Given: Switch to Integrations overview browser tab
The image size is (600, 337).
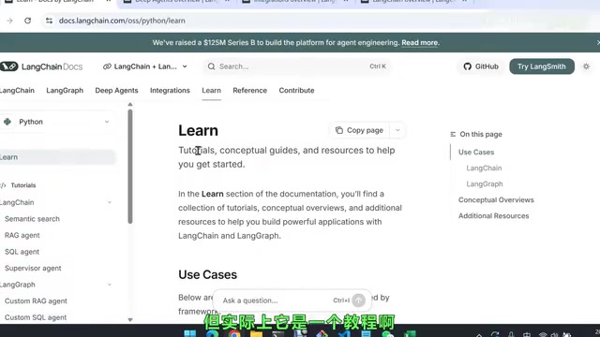Looking at the screenshot, I should tap(294, 2).
